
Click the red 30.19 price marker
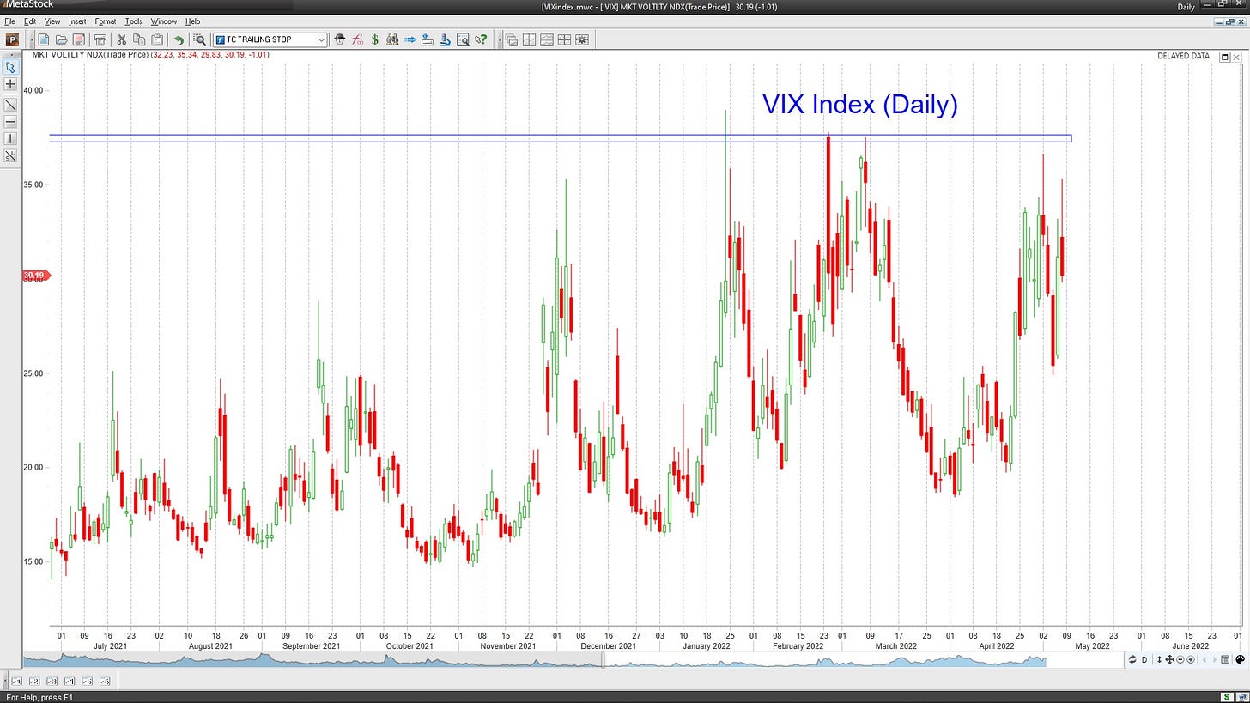coord(36,276)
